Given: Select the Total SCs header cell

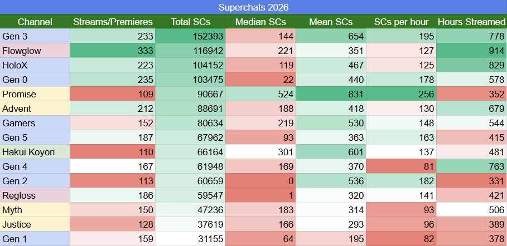Looking at the screenshot, I should [190, 22].
